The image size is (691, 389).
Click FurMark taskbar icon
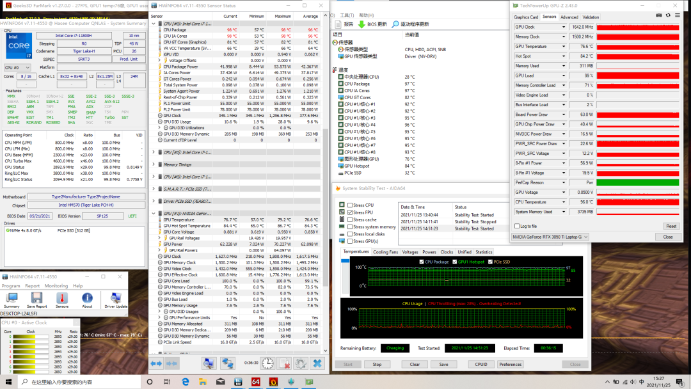(x=273, y=382)
